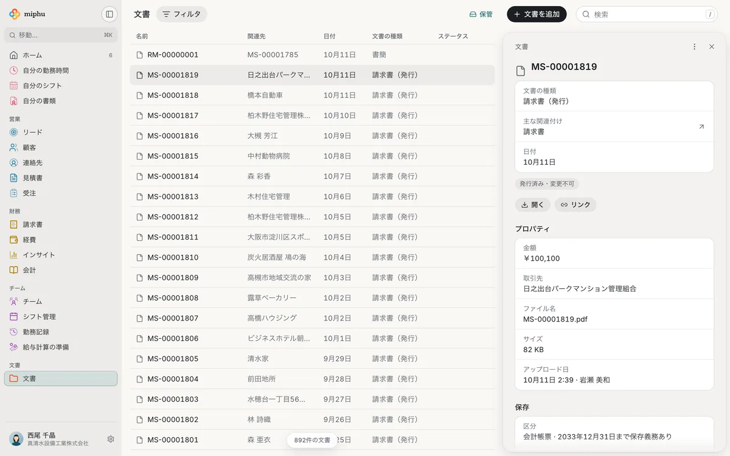The image size is (730, 456).
Task: Open 勤務記録 history icon
Action: pyautogui.click(x=14, y=331)
